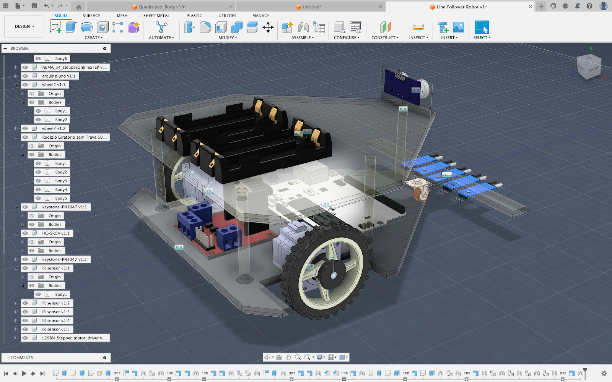
Task: Open the DESIGN workspace dropdown
Action: [24, 26]
